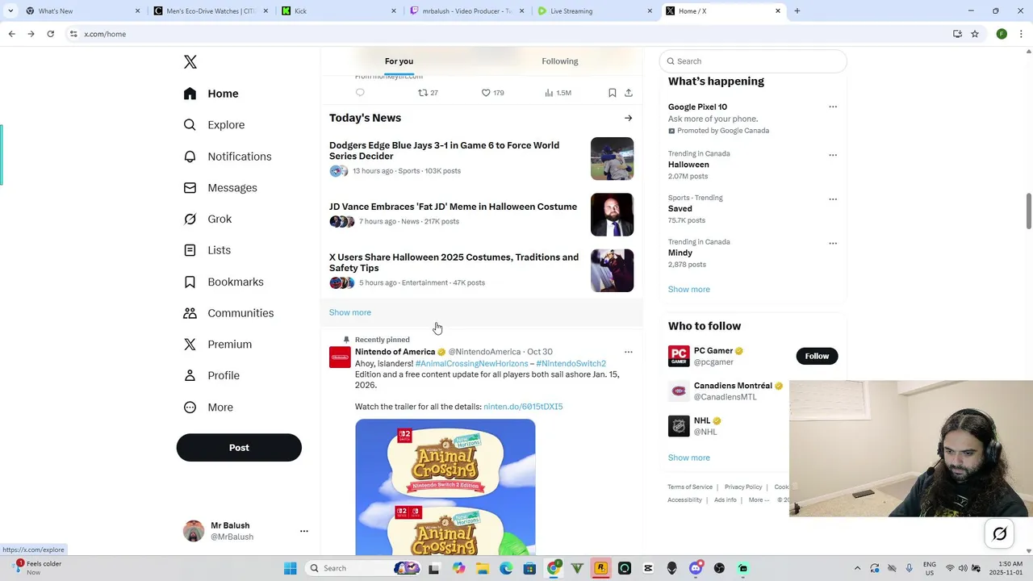Open the Home page in the sidebar
This screenshot has height=581, width=1033.
point(211,94)
